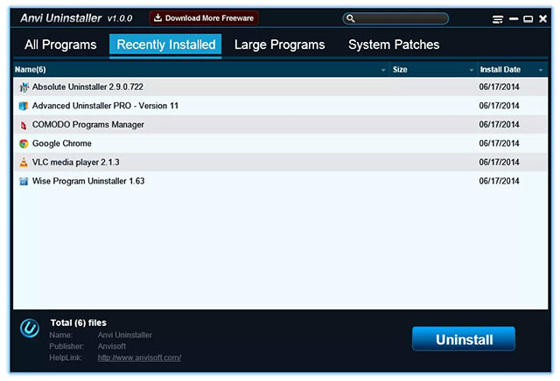Sort by the Name(6) column header
The height and width of the screenshot is (381, 560).
tap(201, 70)
